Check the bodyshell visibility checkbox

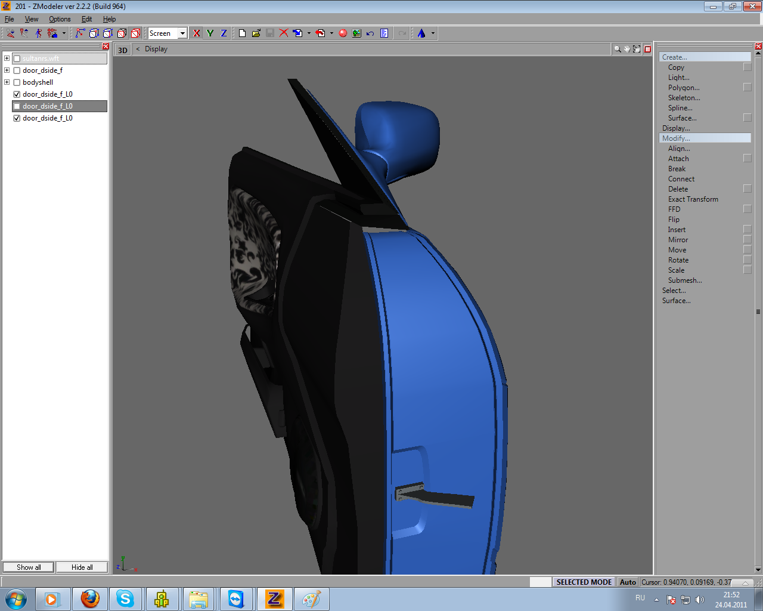pos(17,82)
